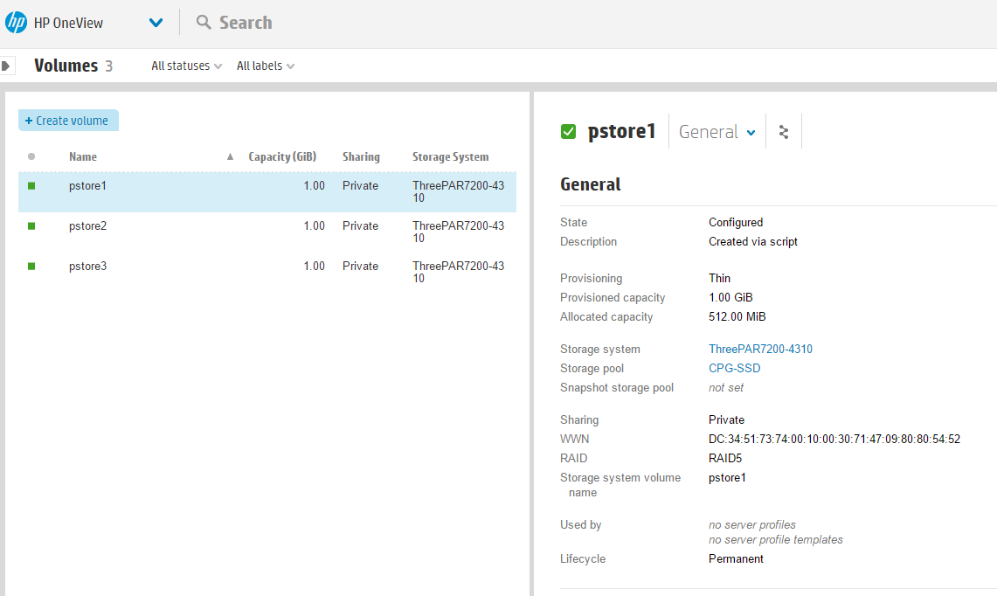Click the Created via script description value

tap(753, 242)
